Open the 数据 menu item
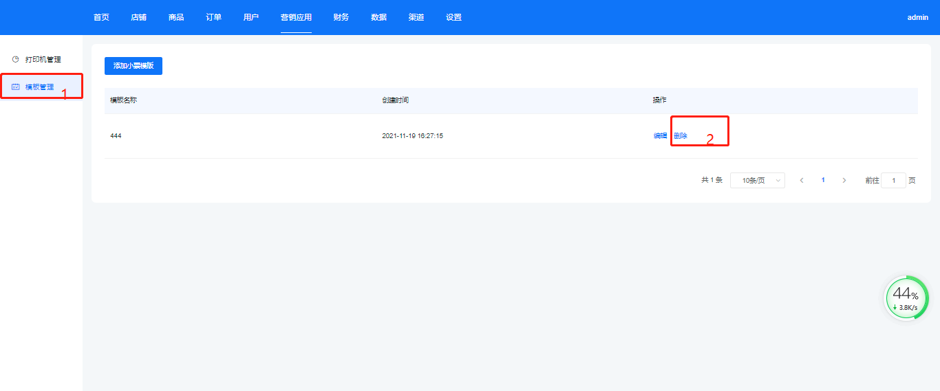This screenshot has height=391, width=940. point(378,17)
